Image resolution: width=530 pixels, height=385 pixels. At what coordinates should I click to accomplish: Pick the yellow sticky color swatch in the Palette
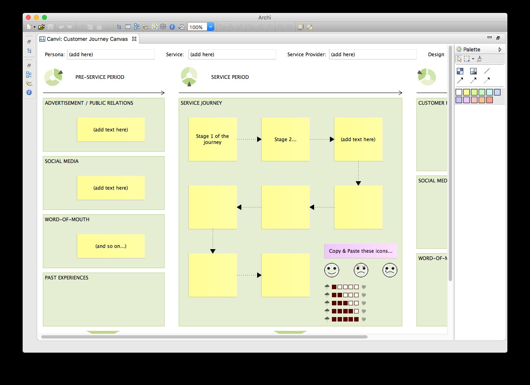(467, 92)
